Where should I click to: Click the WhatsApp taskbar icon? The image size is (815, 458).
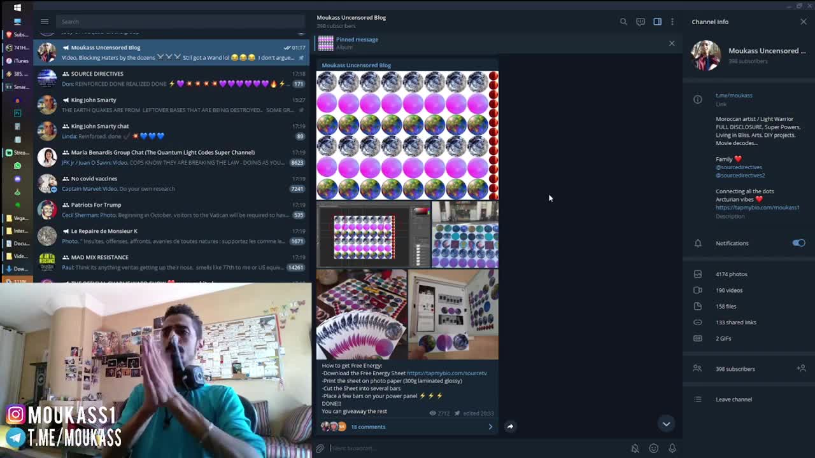pyautogui.click(x=17, y=165)
